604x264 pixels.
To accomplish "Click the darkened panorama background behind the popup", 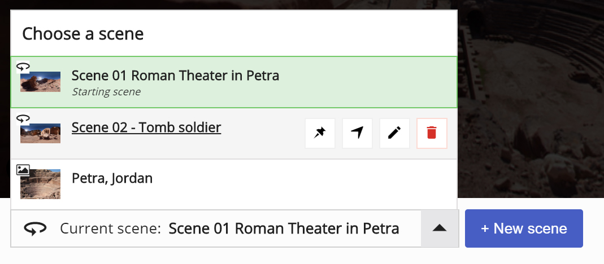I will click(531, 100).
